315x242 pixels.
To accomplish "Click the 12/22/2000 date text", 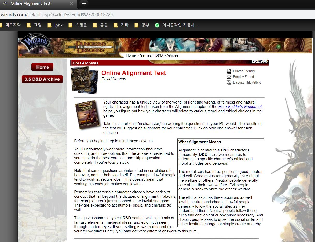I will (x=260, y=62).
